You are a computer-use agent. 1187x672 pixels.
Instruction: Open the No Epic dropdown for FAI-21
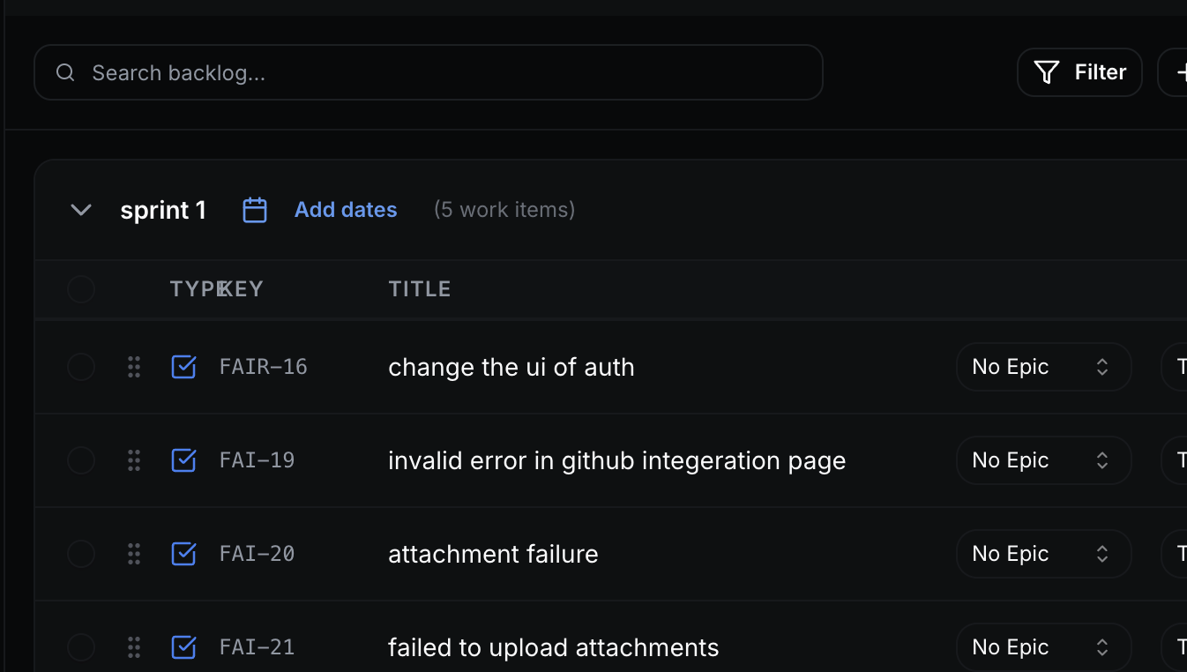click(1044, 647)
